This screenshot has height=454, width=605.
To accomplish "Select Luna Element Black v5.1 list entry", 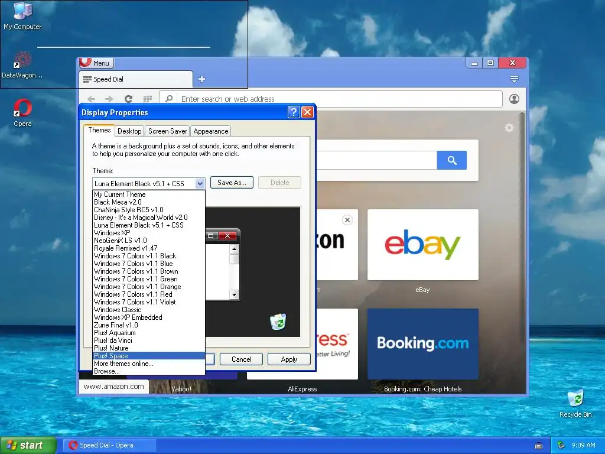I will click(149, 225).
